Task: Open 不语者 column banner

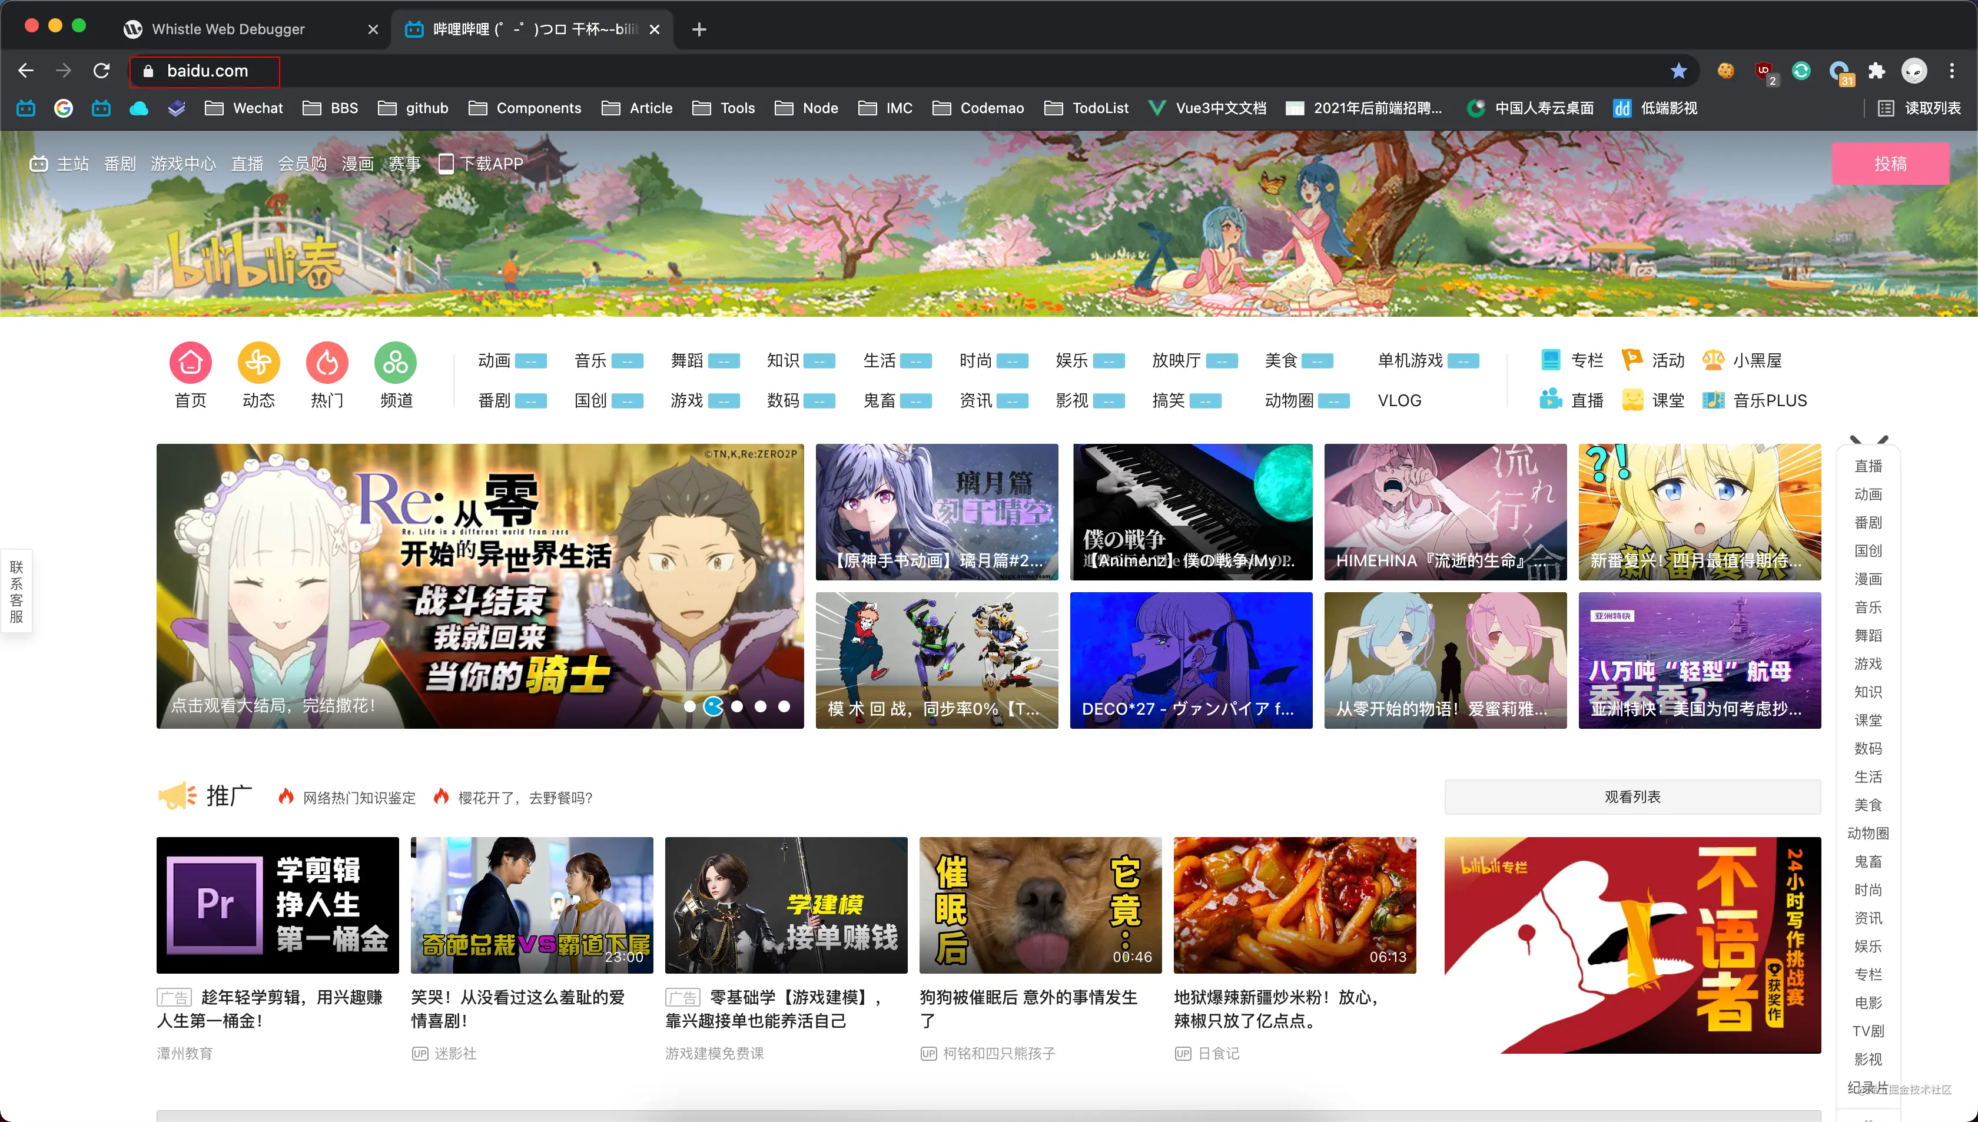Action: tap(1632, 945)
